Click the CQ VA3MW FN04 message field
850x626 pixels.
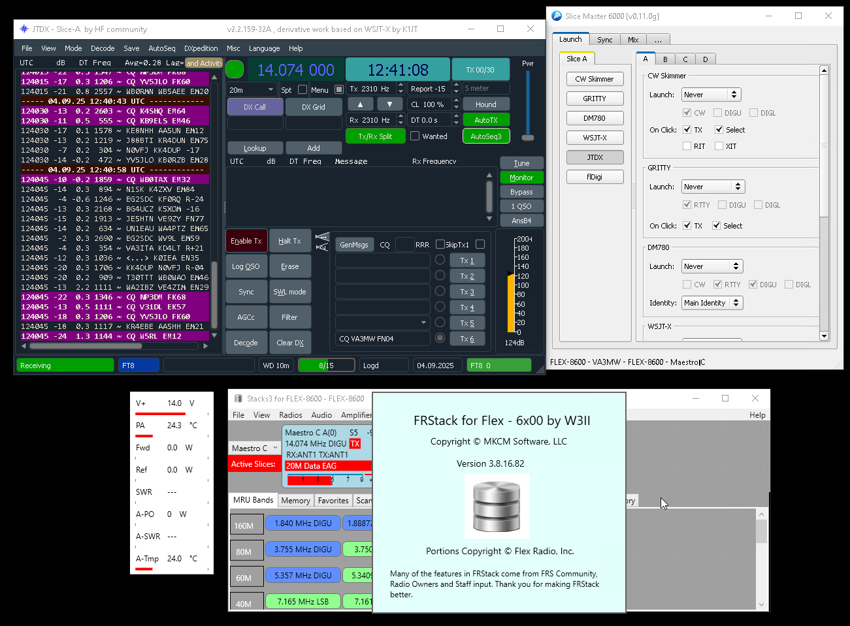[382, 338]
